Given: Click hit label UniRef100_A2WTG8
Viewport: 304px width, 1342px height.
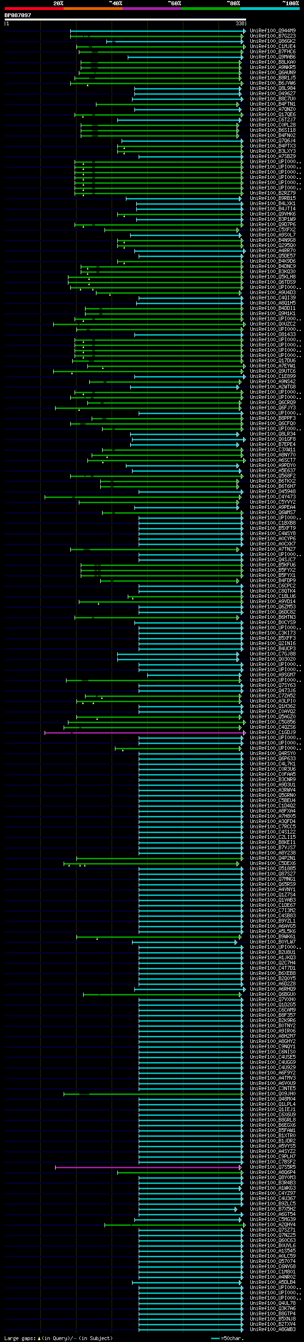Looking at the screenshot, I should pos(273,387).
